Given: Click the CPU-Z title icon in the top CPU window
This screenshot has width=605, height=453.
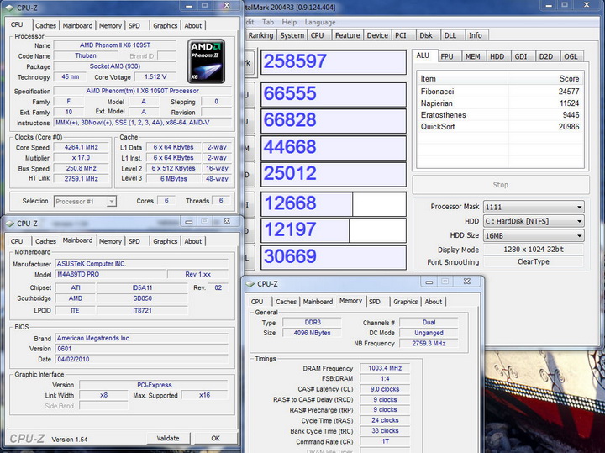Looking at the screenshot, I should pos(9,8).
